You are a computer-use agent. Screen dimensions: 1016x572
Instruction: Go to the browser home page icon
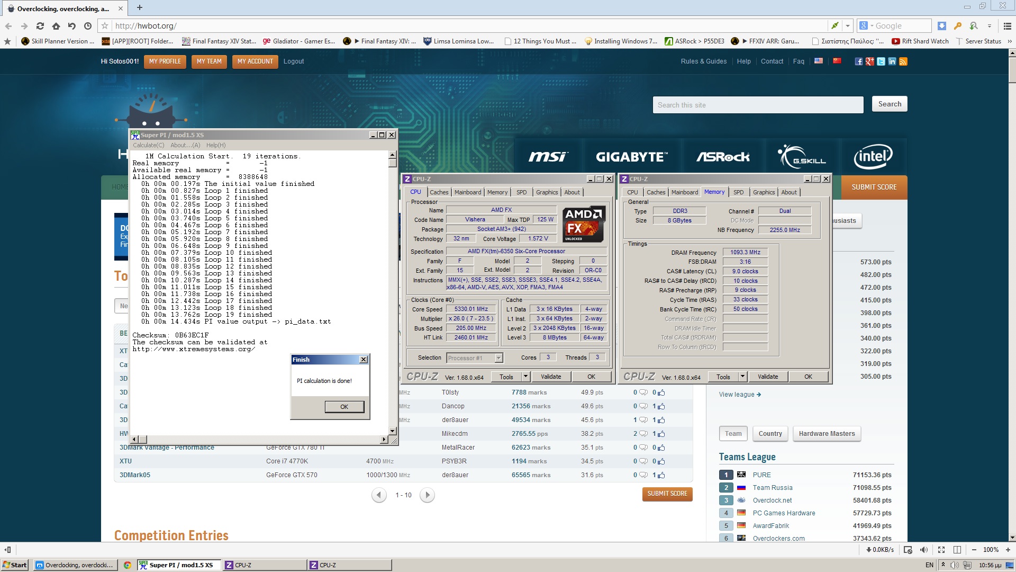pos(56,25)
